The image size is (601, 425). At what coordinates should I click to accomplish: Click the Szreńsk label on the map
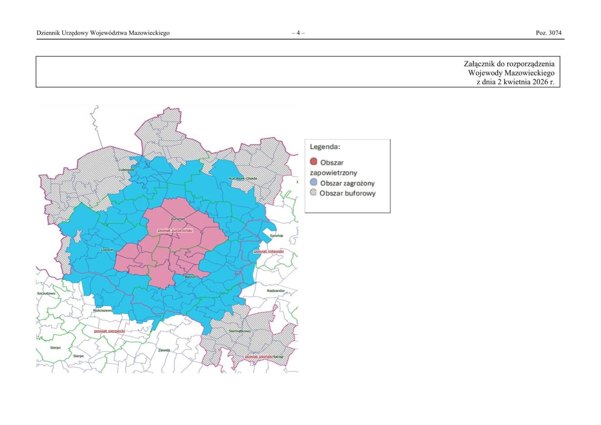coord(277,235)
